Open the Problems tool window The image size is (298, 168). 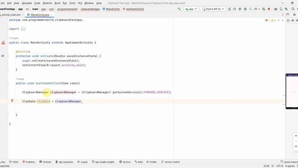pyautogui.click(x=29, y=162)
